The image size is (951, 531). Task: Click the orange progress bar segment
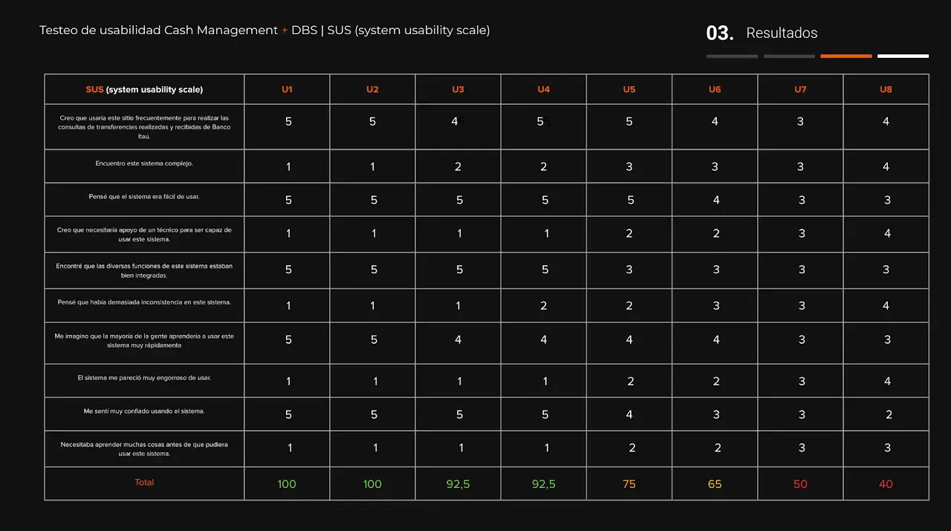[x=845, y=56]
